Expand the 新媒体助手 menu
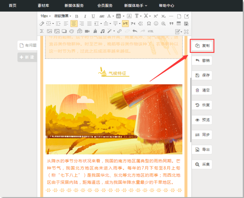Viewport: 244px width, 198px height. tap(135, 6)
